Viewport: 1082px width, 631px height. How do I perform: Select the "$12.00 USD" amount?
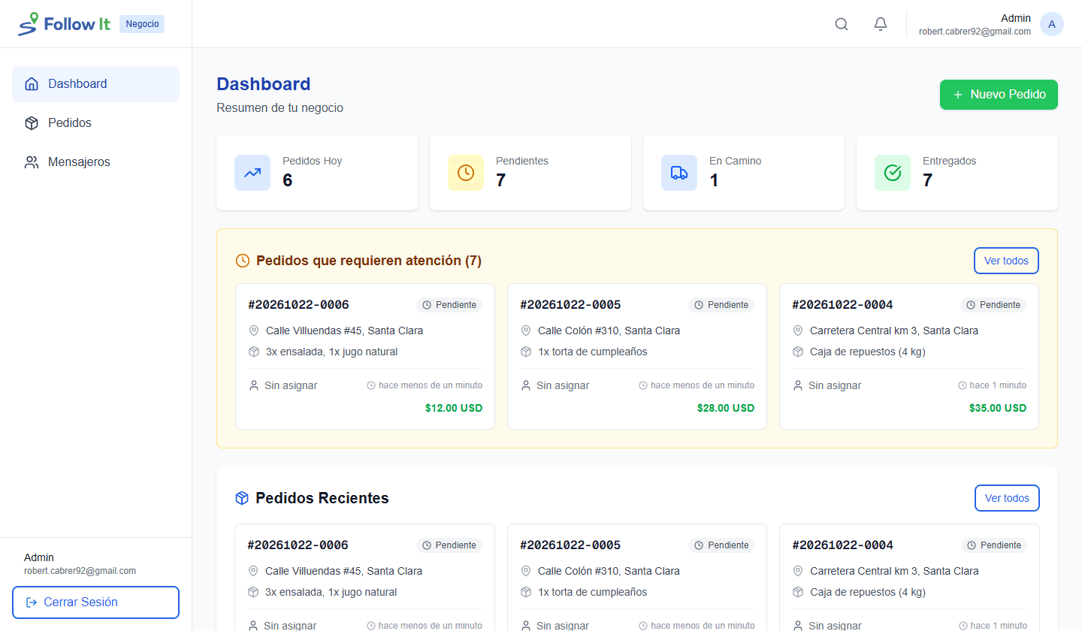pyautogui.click(x=454, y=408)
